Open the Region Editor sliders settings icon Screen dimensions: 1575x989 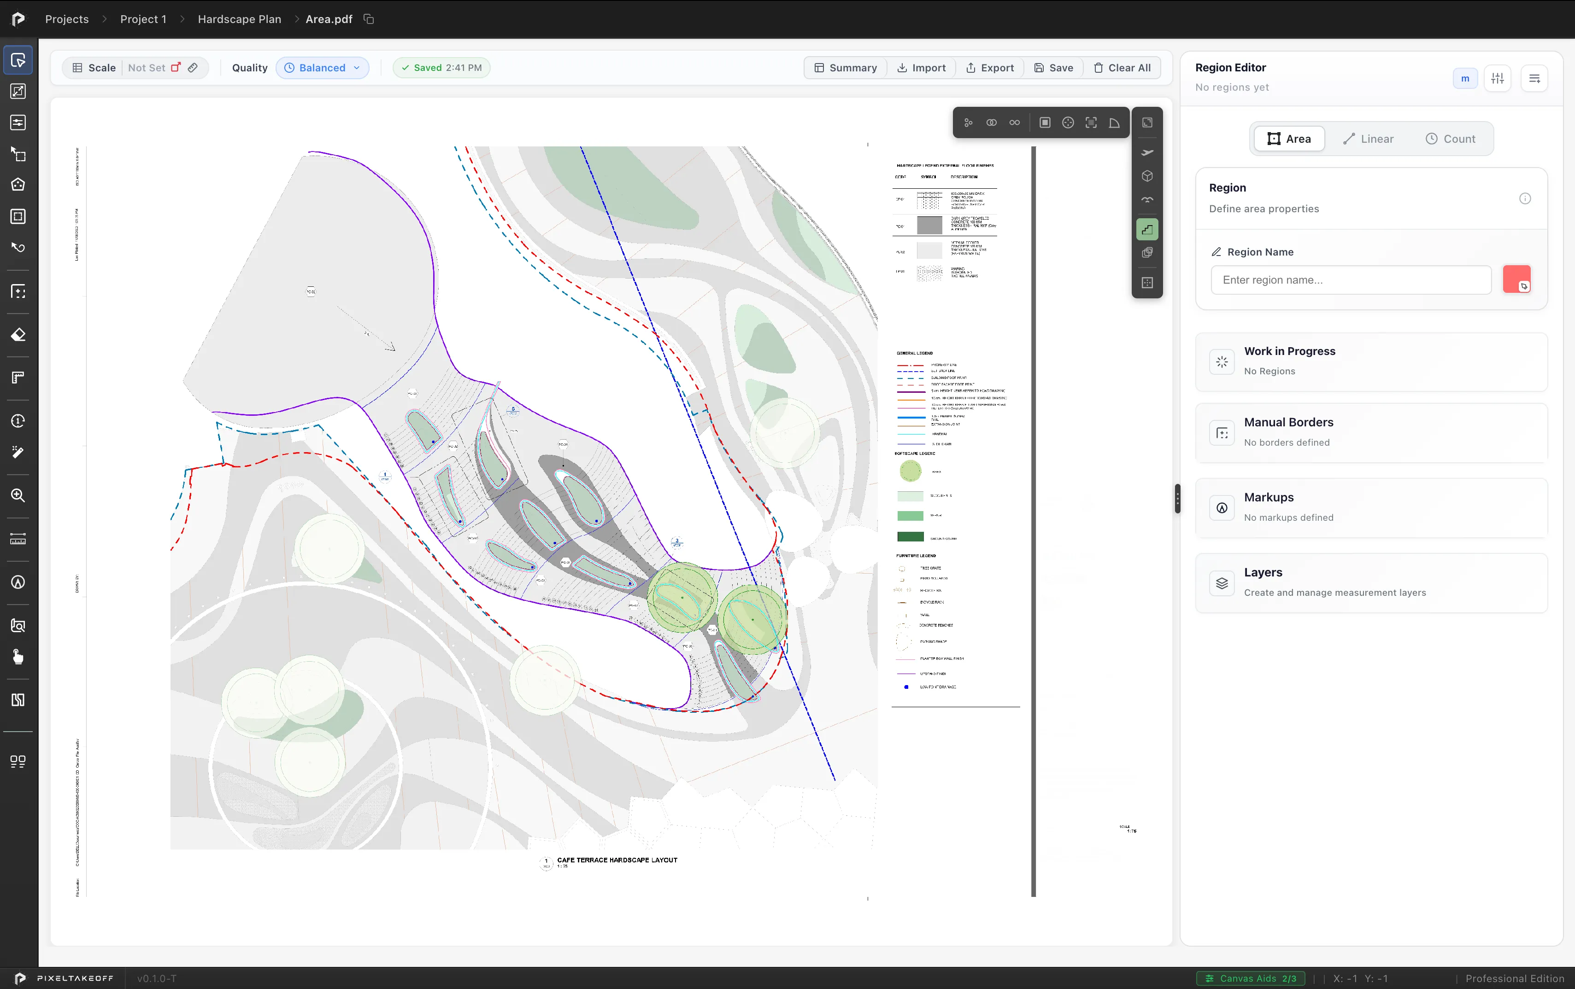tap(1497, 79)
